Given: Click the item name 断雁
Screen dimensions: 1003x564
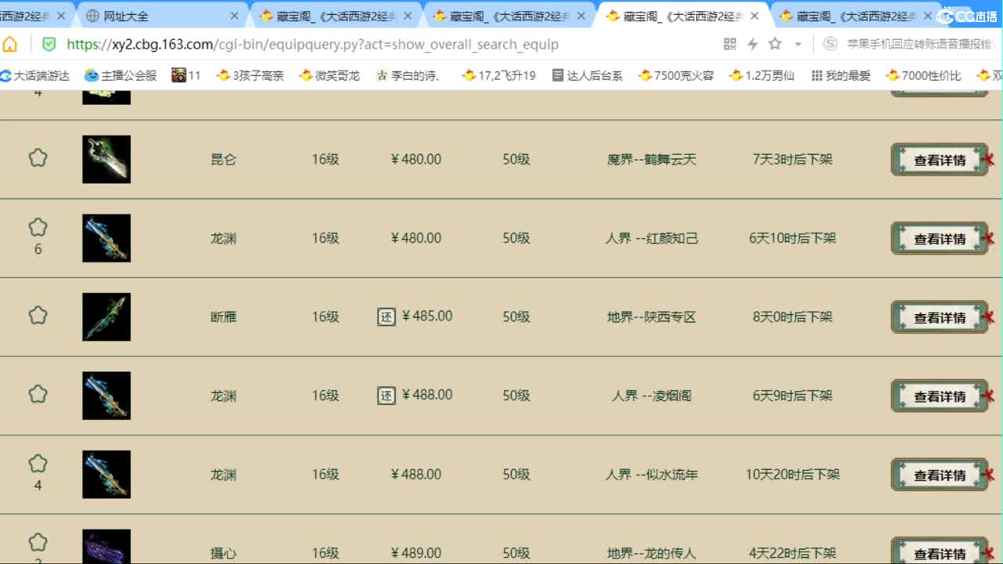Looking at the screenshot, I should pos(223,317).
